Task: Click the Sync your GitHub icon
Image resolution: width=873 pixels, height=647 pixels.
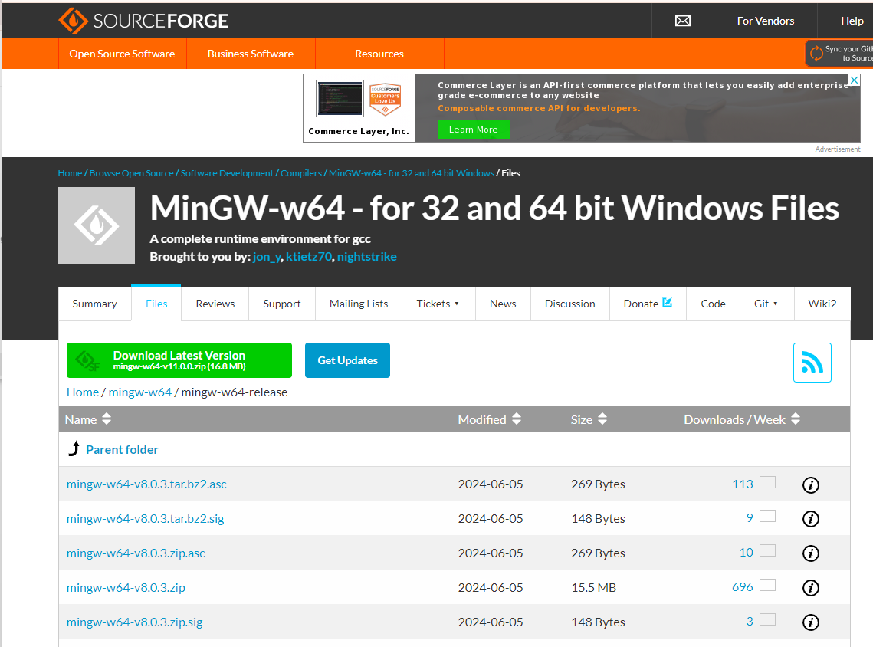Action: pyautogui.click(x=817, y=54)
